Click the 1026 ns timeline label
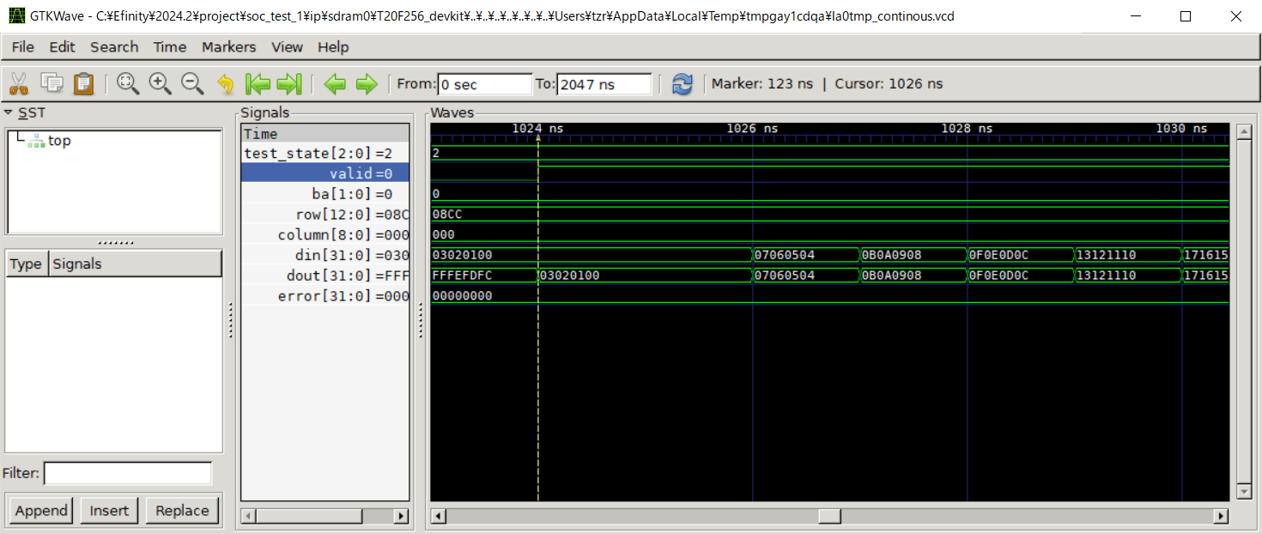1262x534 pixels. (752, 129)
